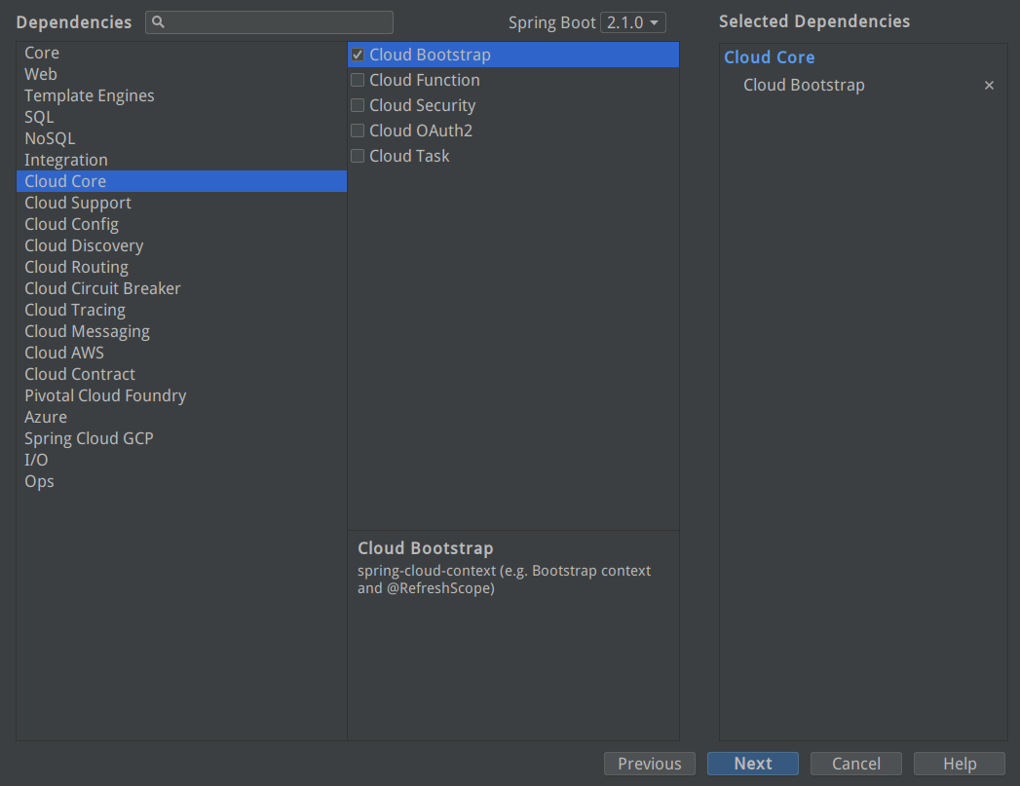The image size is (1020, 786).
Task: Select the Integration category
Action: click(x=181, y=160)
